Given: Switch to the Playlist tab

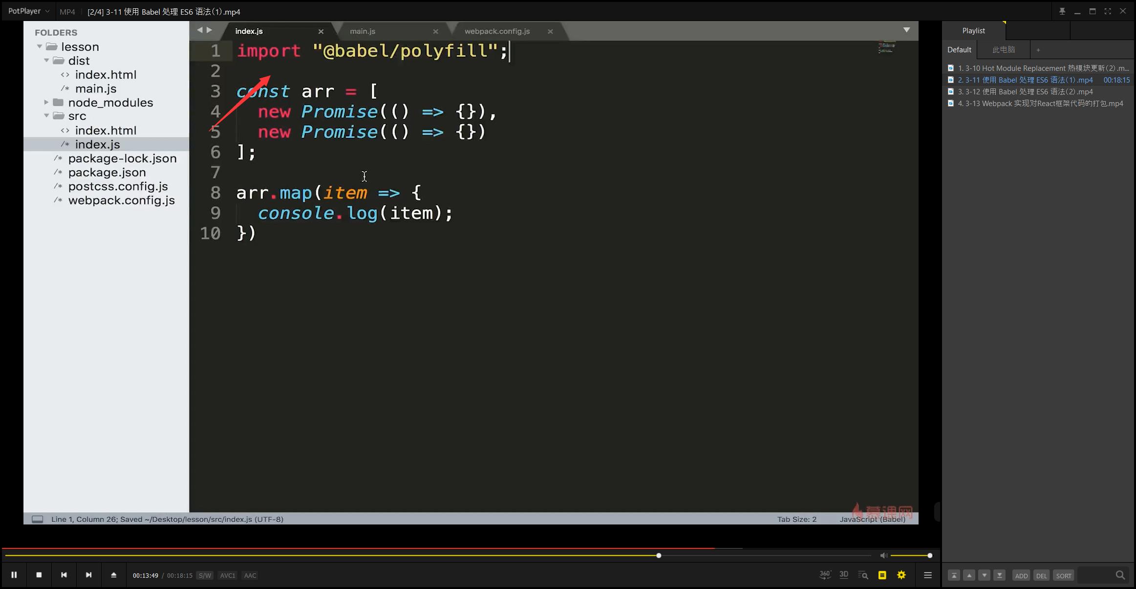Looking at the screenshot, I should [973, 30].
